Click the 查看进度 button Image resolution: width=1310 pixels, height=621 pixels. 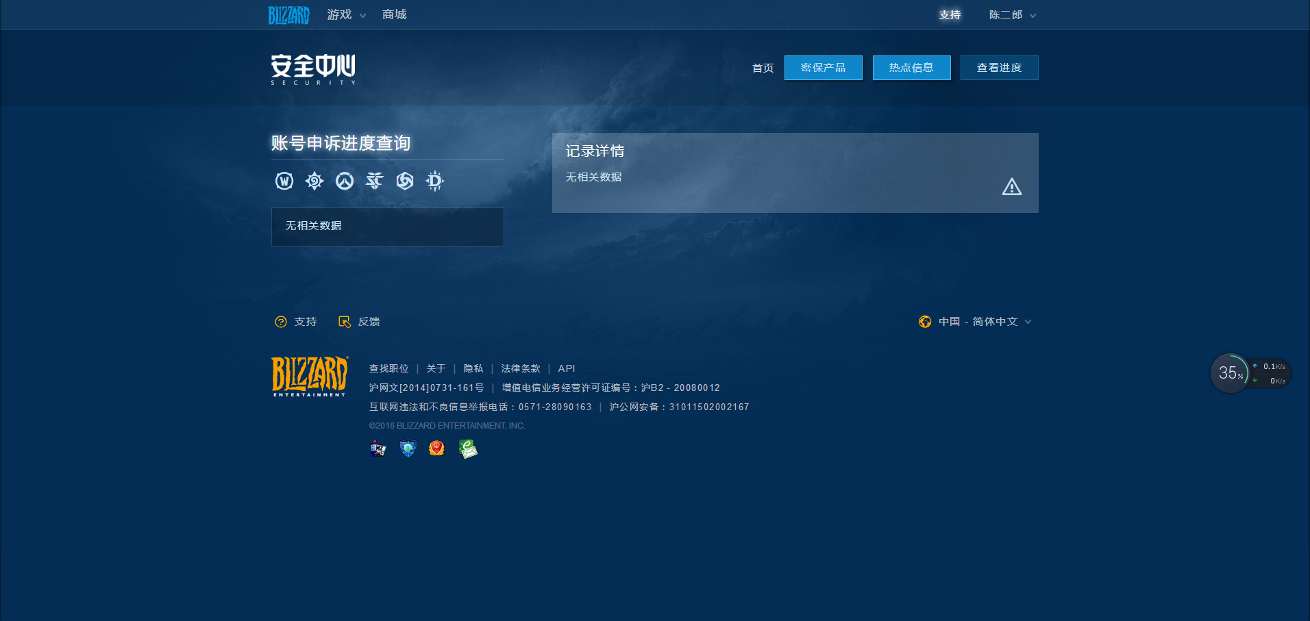tap(999, 67)
